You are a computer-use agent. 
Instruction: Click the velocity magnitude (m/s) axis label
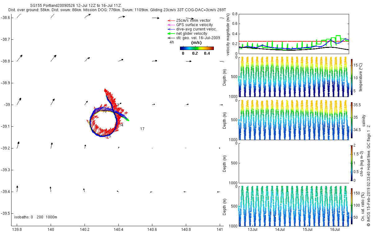pos(228,34)
